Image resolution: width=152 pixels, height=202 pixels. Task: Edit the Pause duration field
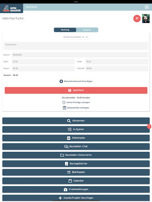pos(43,68)
